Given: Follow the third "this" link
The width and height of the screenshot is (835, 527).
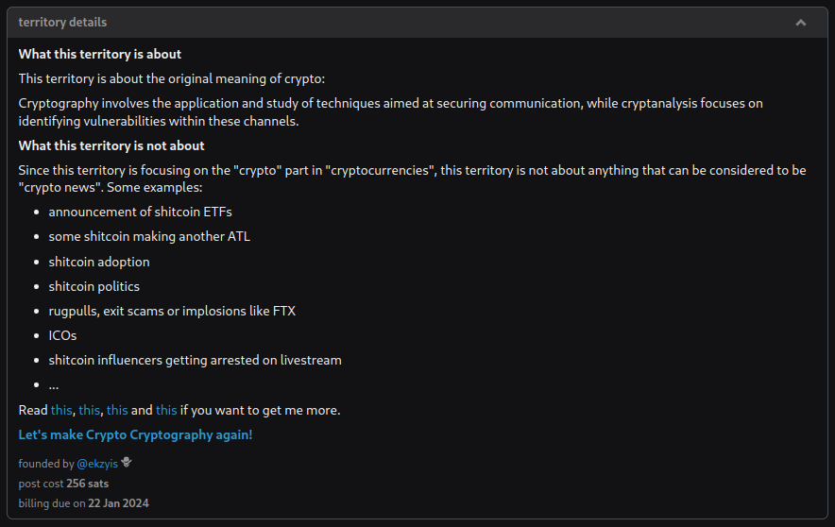Looking at the screenshot, I should tap(117, 410).
